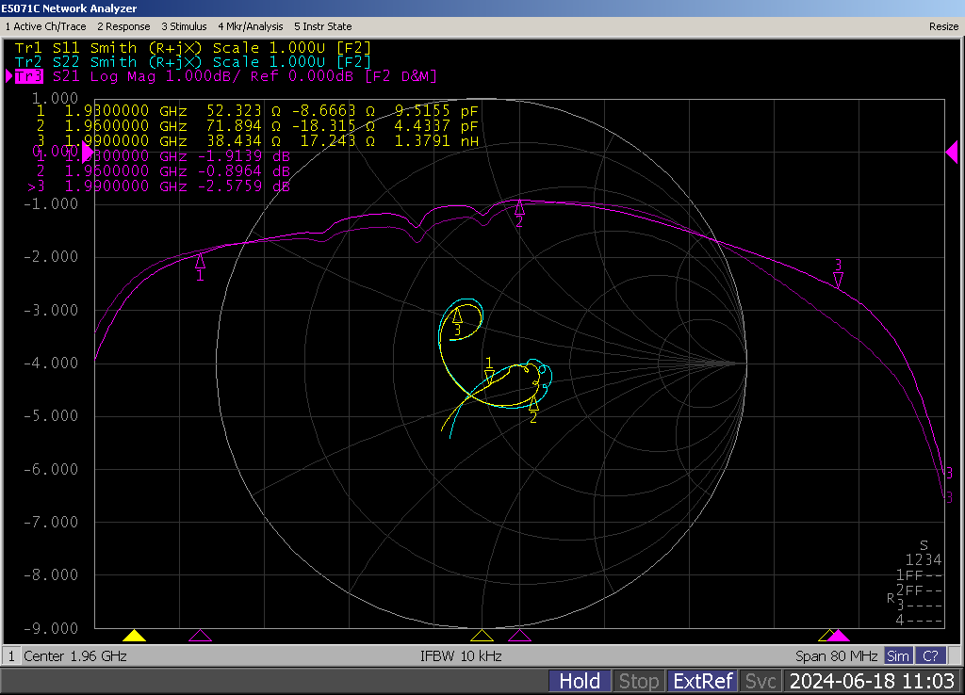Expand the 3 Stimulus menu
965x695 pixels.
pos(185,26)
